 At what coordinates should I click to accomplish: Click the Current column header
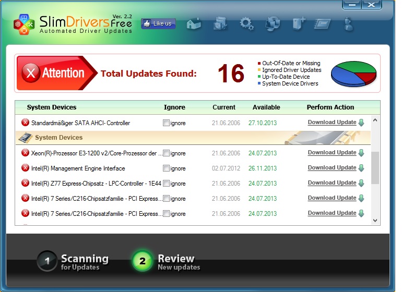click(224, 107)
